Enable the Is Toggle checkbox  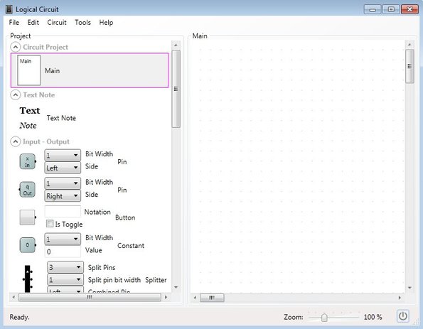click(50, 224)
